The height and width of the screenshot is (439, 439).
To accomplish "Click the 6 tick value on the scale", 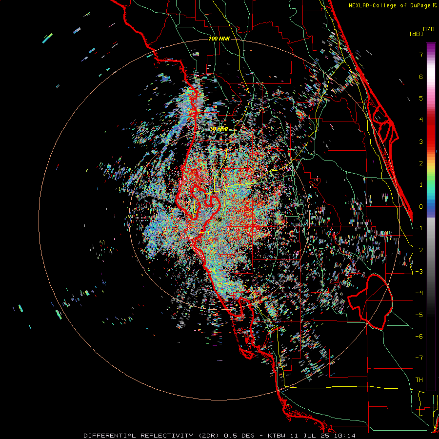I will coord(421,77).
